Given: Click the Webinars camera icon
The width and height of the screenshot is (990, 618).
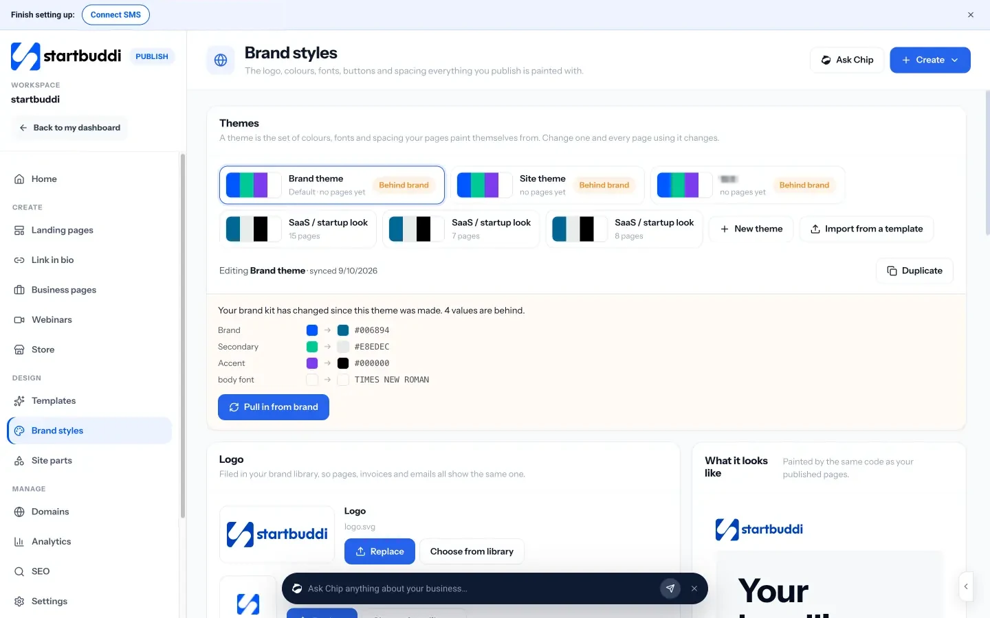Looking at the screenshot, I should coord(19,320).
